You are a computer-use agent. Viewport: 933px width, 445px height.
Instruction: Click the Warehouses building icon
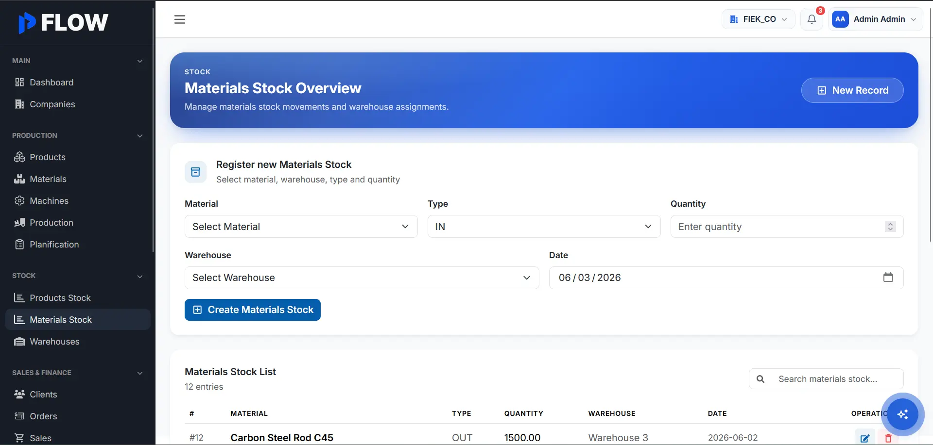(19, 342)
